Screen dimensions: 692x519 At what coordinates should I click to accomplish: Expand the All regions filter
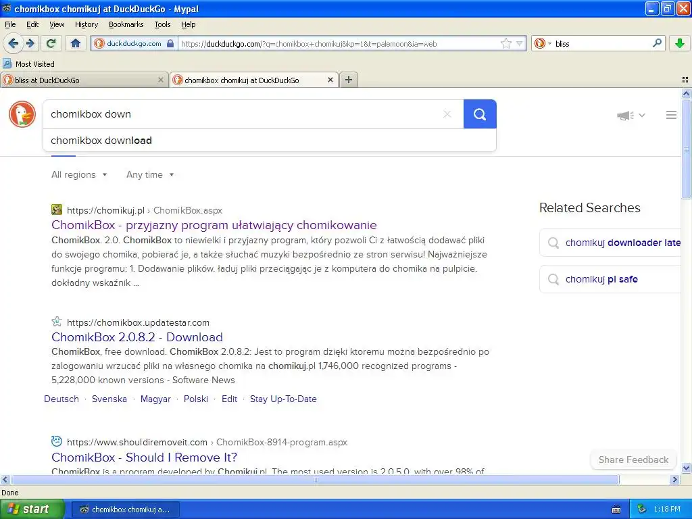click(x=79, y=175)
